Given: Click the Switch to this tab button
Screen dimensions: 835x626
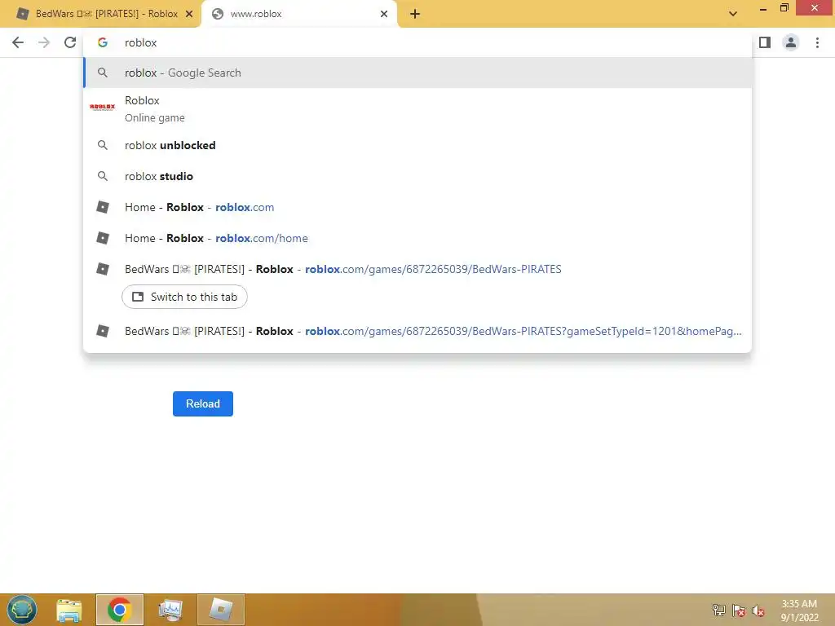Looking at the screenshot, I should click(x=184, y=297).
